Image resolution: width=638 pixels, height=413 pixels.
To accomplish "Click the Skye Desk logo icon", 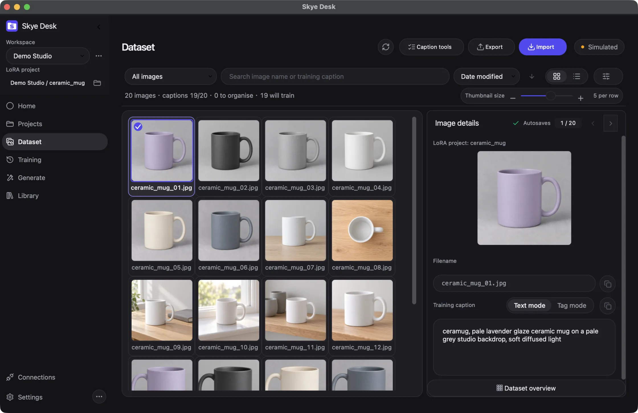I will 12,26.
